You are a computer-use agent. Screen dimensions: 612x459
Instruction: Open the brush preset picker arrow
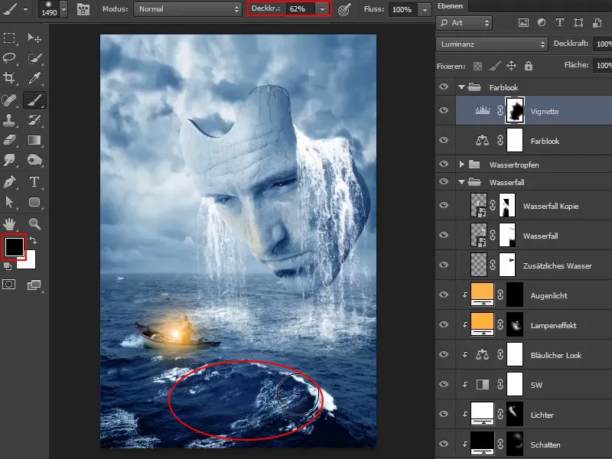(64, 10)
